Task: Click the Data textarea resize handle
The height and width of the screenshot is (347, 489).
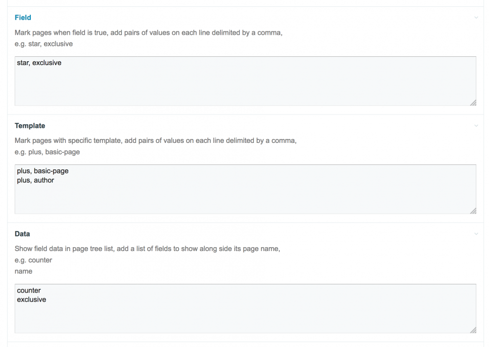Action: click(x=473, y=330)
